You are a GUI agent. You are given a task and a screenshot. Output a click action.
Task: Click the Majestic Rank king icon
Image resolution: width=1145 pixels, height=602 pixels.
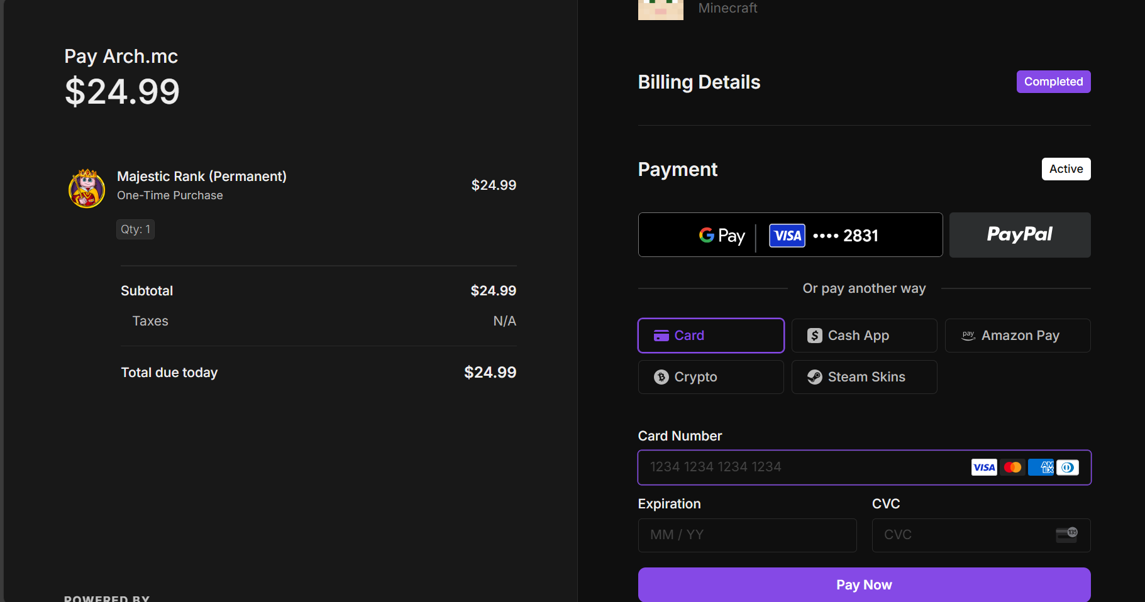[x=87, y=188]
